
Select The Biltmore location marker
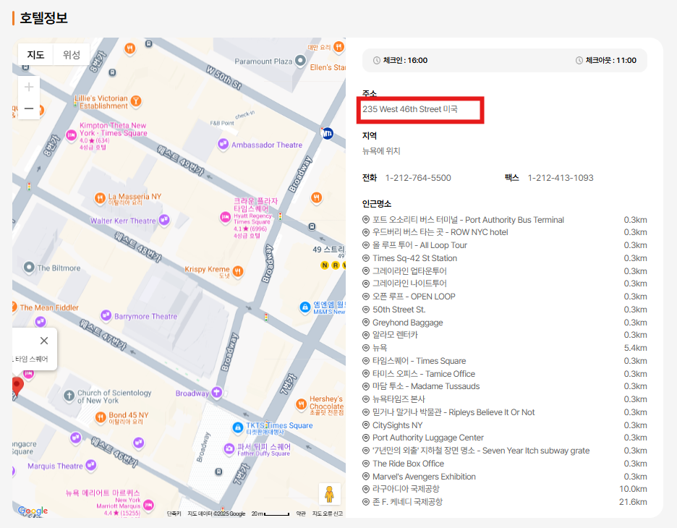[x=29, y=268]
